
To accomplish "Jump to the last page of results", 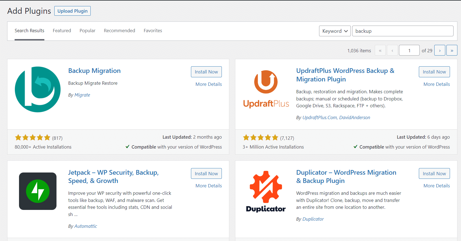I will click(452, 50).
